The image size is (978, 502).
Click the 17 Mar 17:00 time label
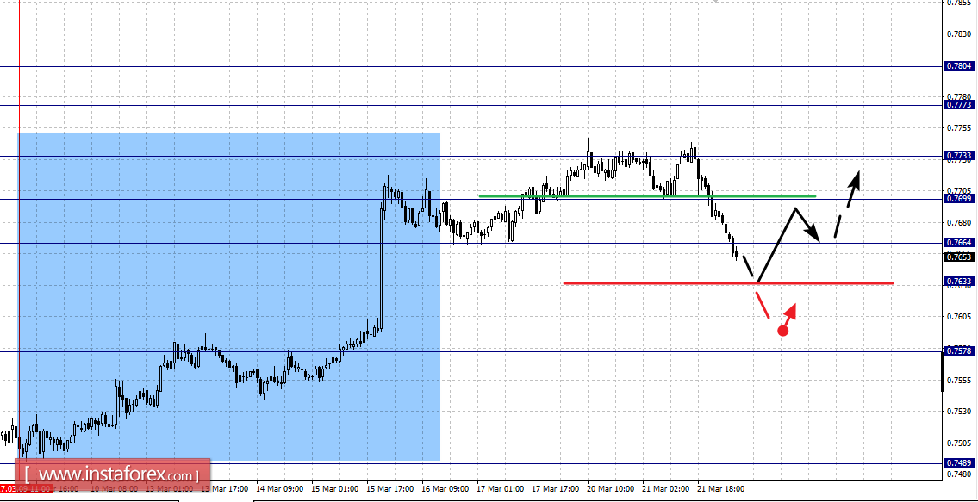pyautogui.click(x=557, y=488)
